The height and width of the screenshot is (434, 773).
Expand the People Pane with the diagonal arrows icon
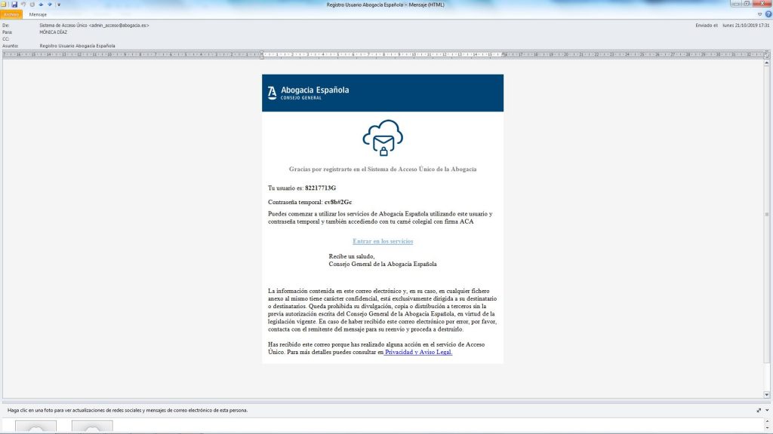pos(759,411)
